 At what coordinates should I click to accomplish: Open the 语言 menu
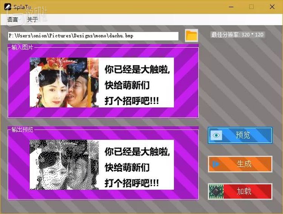[12, 20]
